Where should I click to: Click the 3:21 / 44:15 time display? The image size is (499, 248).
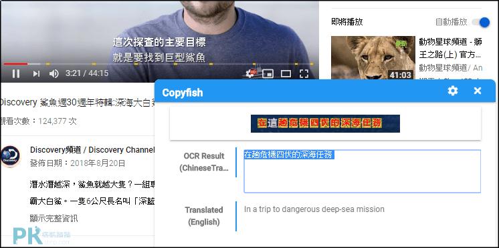coord(87,73)
